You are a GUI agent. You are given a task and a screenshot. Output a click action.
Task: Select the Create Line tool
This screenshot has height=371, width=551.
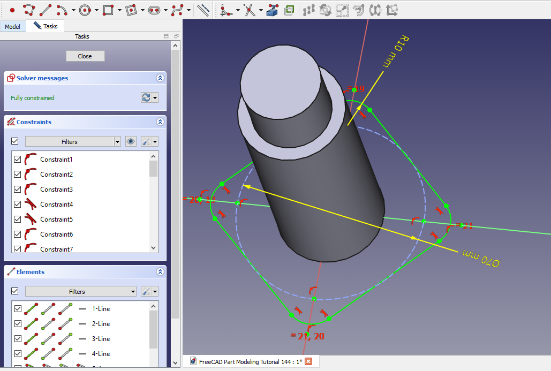pos(46,10)
